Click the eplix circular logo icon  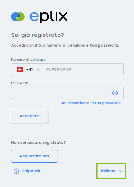click(18, 17)
